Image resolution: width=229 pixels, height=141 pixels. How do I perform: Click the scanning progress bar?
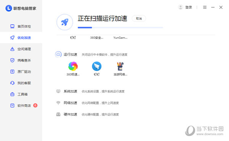coord(120,27)
